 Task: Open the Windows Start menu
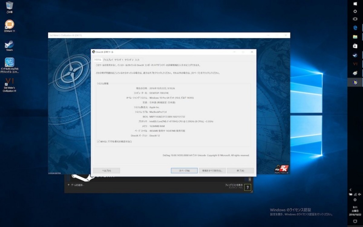coord(355,4)
